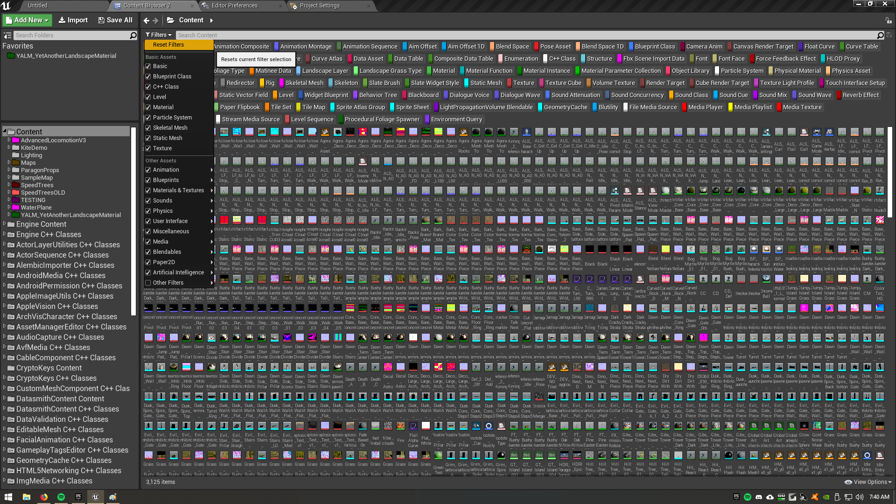
Task: Select Reset Filters in the menu
Action: tap(168, 45)
